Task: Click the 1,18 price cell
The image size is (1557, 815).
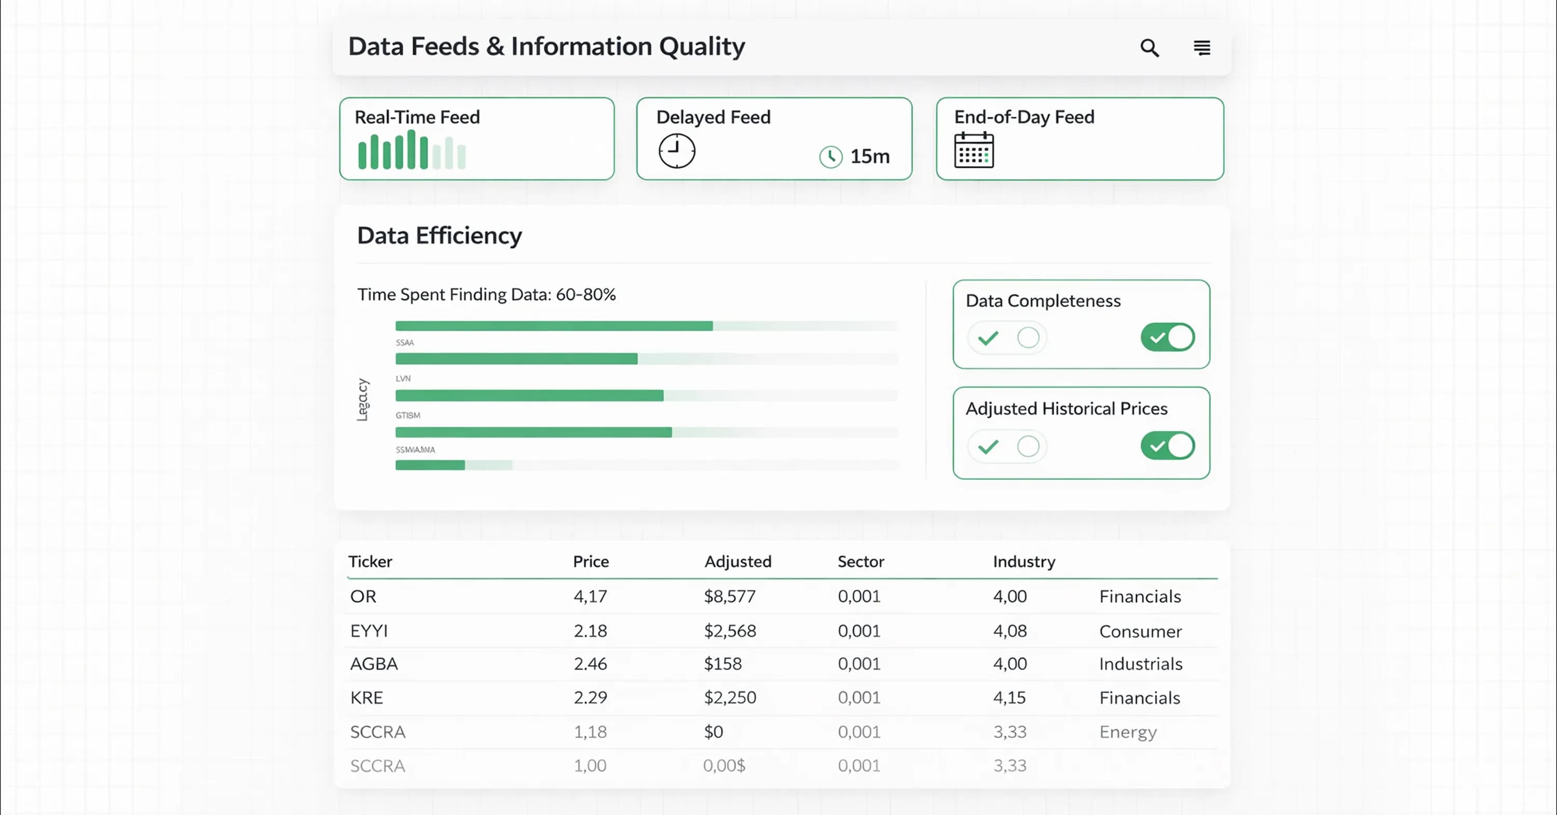Action: (590, 732)
